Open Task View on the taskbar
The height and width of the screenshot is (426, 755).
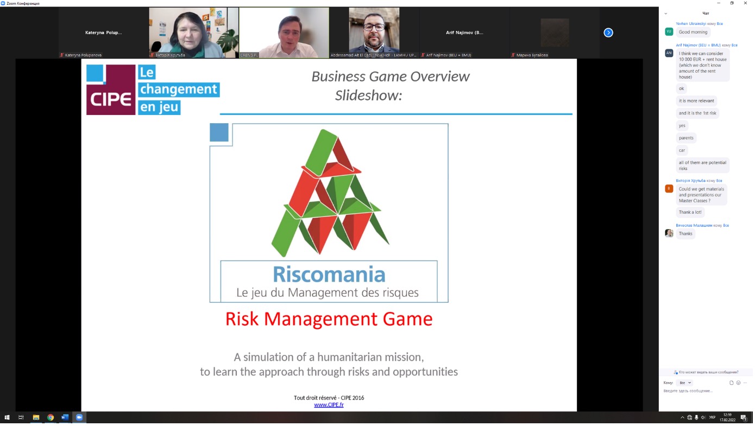(x=21, y=417)
